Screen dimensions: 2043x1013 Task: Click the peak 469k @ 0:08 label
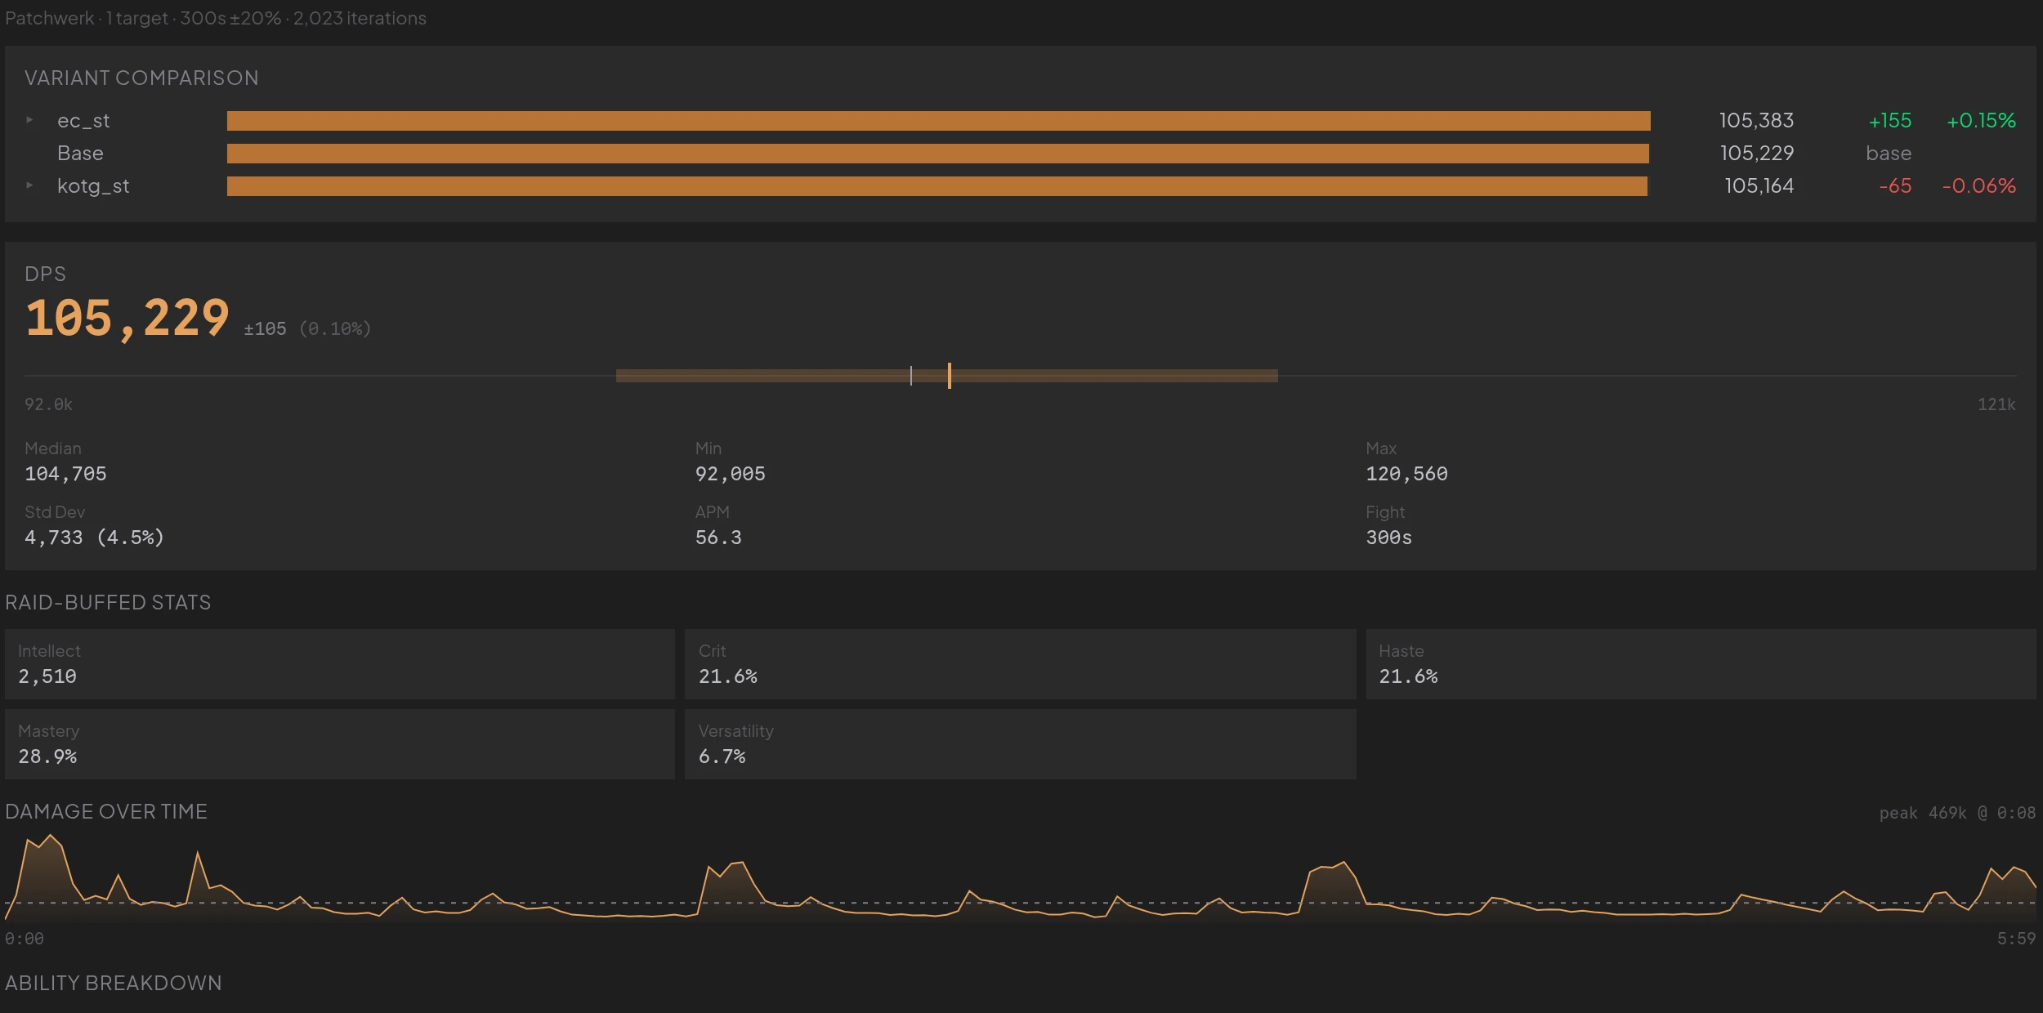pyautogui.click(x=1957, y=813)
